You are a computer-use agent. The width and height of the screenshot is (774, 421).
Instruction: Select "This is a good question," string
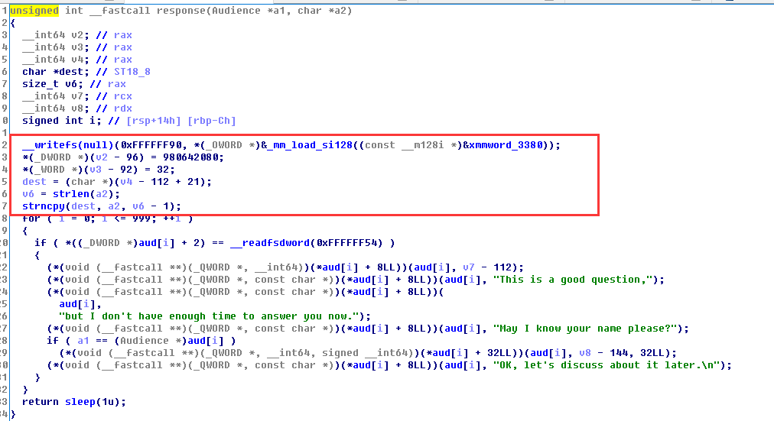(578, 280)
